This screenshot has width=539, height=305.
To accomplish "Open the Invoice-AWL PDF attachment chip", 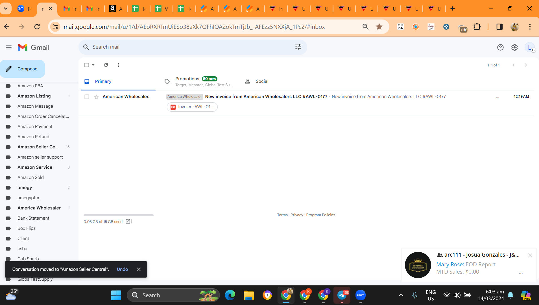I will coord(192,107).
